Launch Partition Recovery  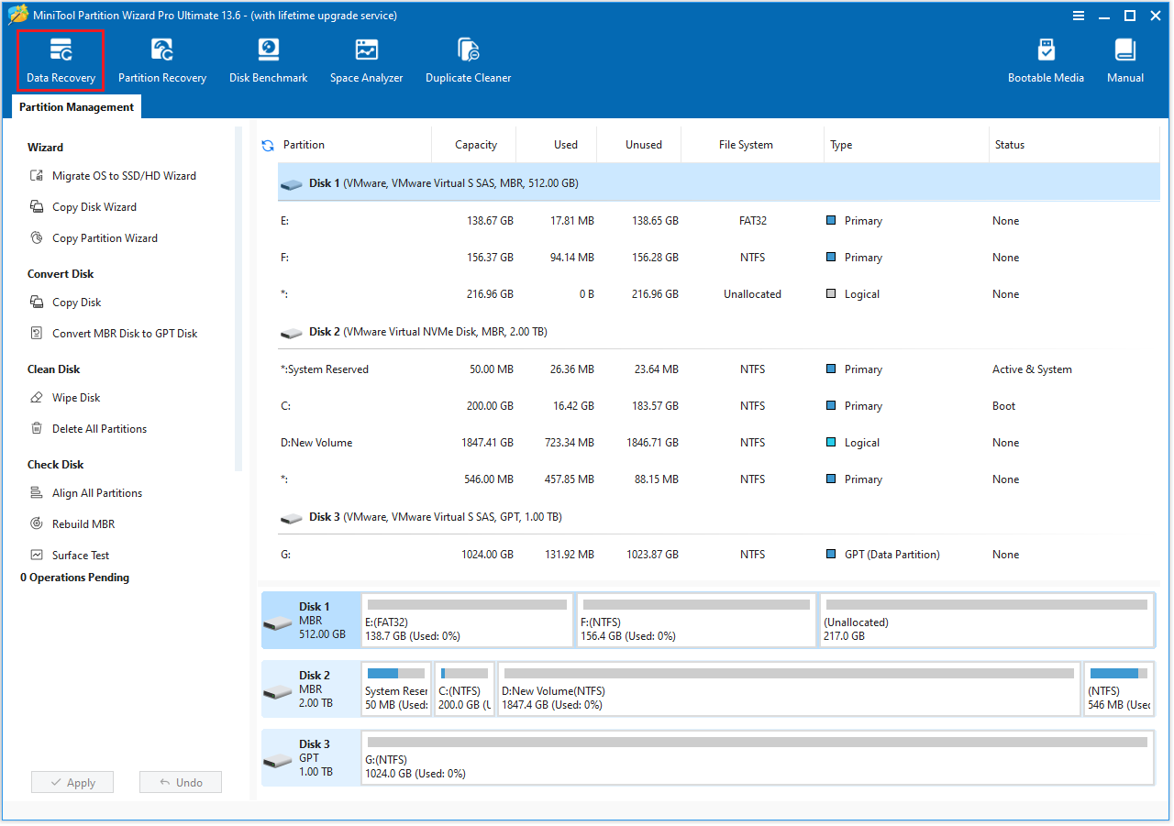point(161,59)
